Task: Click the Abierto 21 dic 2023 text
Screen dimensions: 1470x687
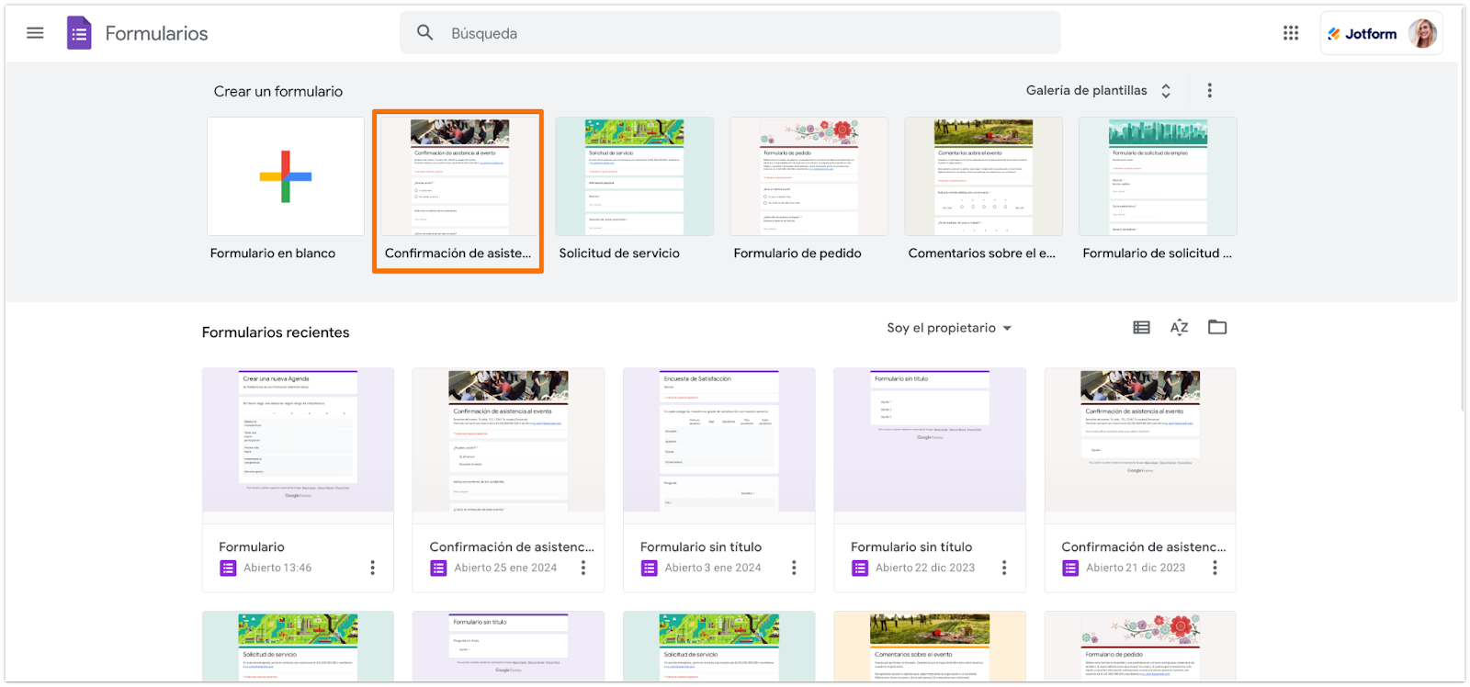Action: point(1136,568)
